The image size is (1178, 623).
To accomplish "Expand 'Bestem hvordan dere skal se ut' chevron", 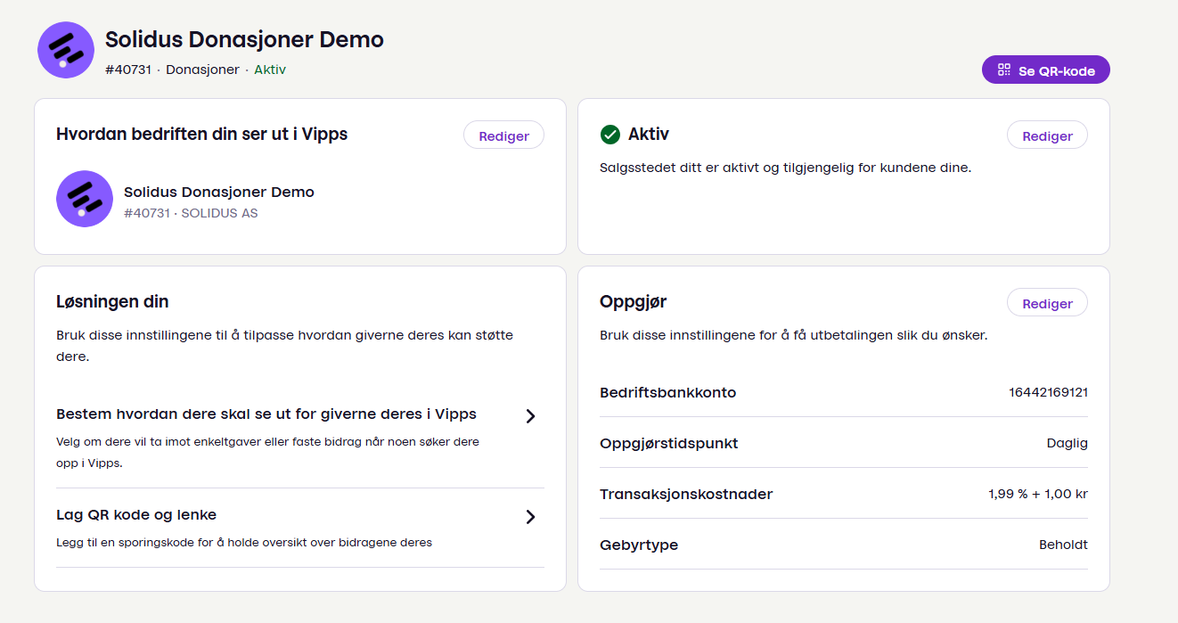I will 530,415.
